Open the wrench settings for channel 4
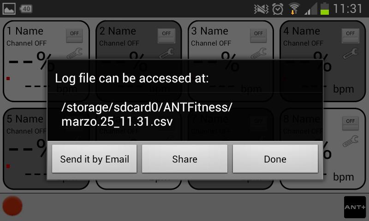Image resolution: width=369 pixels, height=221 pixels. click(x=351, y=53)
